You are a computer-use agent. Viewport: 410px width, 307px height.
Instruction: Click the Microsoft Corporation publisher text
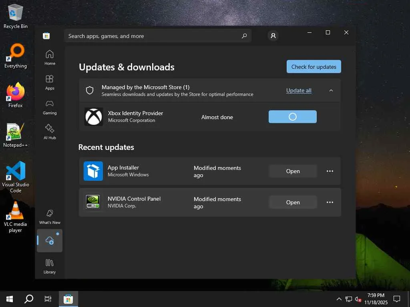(131, 120)
